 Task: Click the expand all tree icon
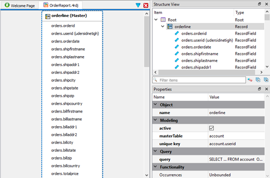(266, 80)
